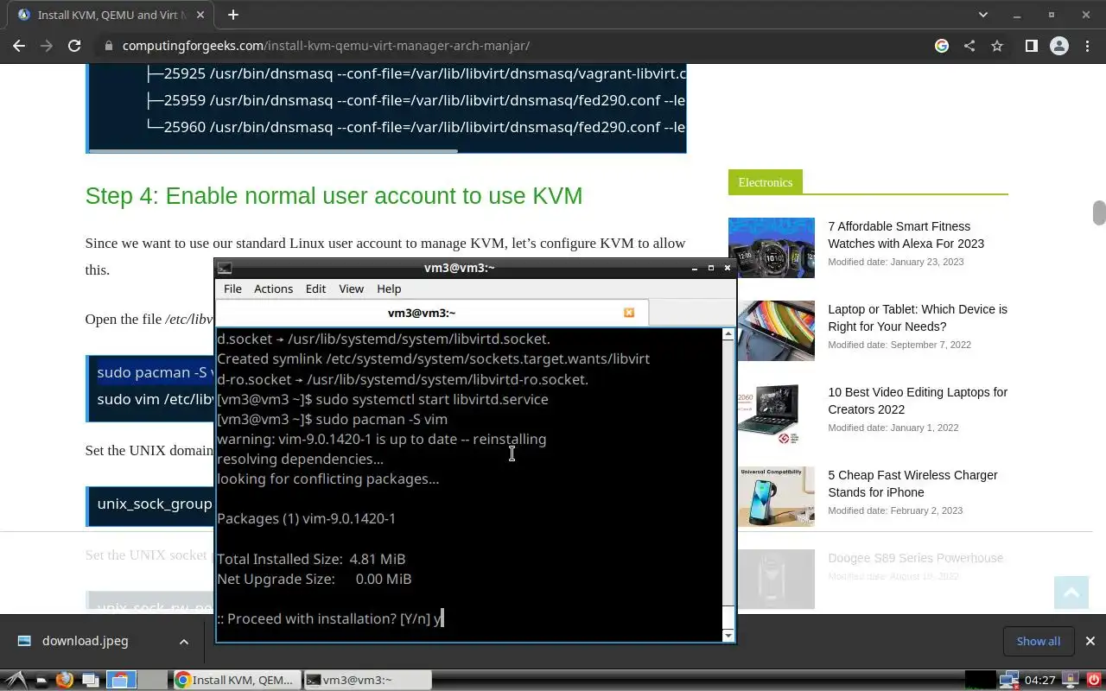Screen dimensions: 1106x691
Task: Open Chrome three-dot menu
Action: (1087, 46)
